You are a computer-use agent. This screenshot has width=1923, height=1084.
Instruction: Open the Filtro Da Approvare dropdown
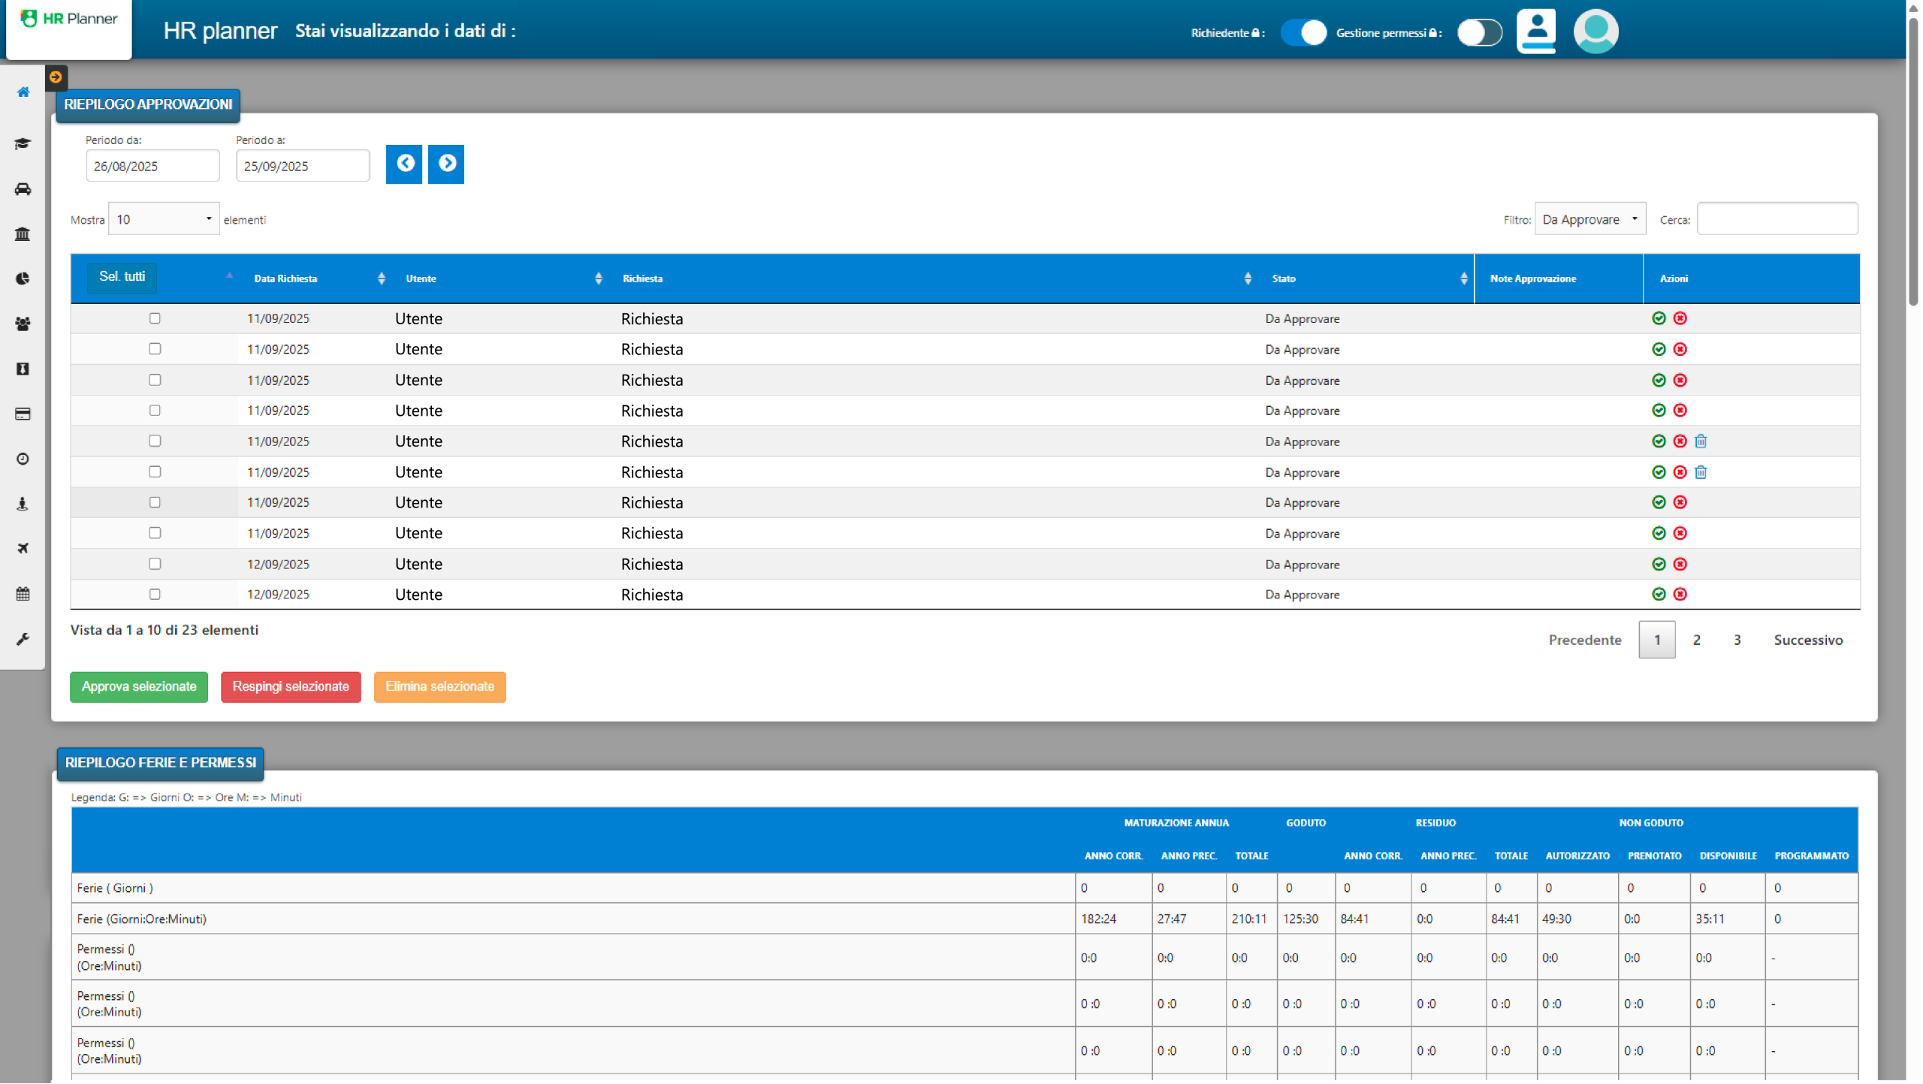click(1590, 219)
